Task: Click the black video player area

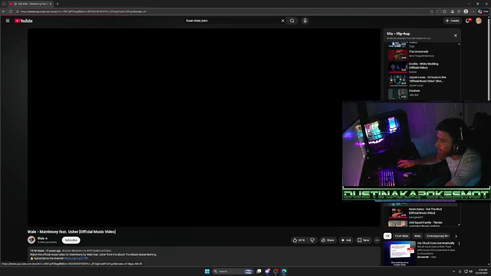Action: (x=204, y=128)
